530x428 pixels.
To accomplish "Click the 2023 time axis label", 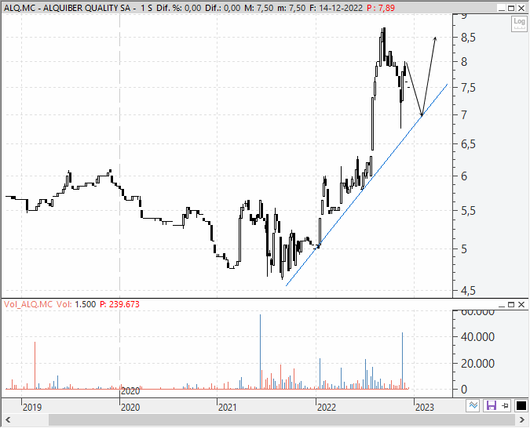I will click(425, 408).
